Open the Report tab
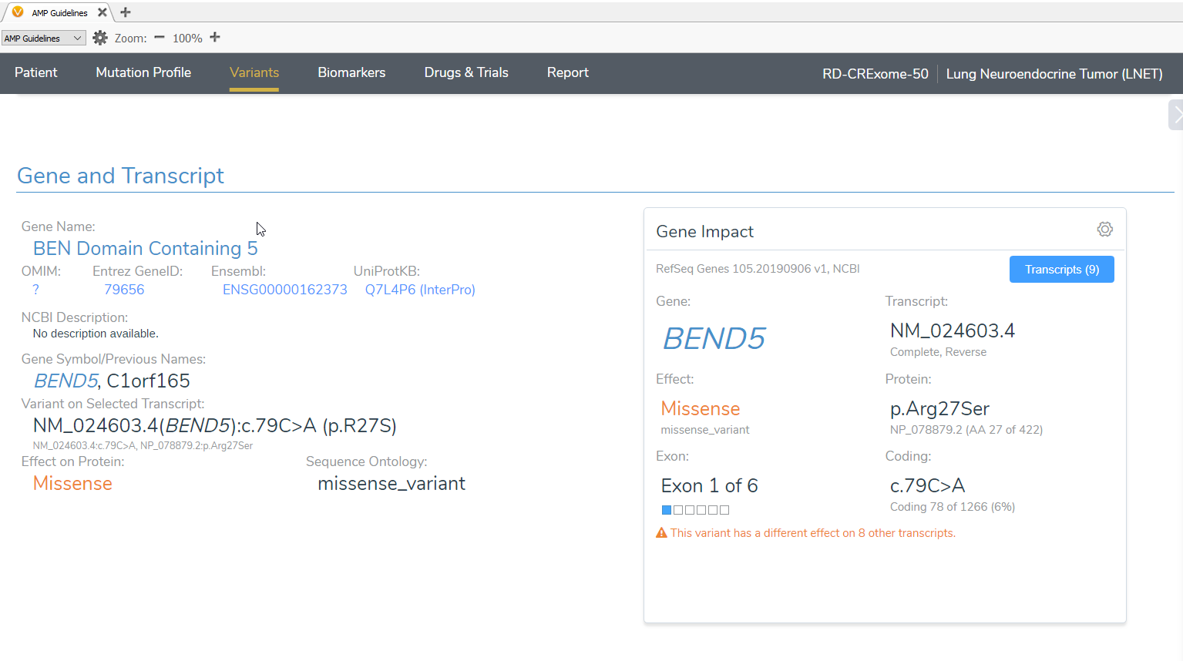The height and width of the screenshot is (661, 1183). pos(567,72)
